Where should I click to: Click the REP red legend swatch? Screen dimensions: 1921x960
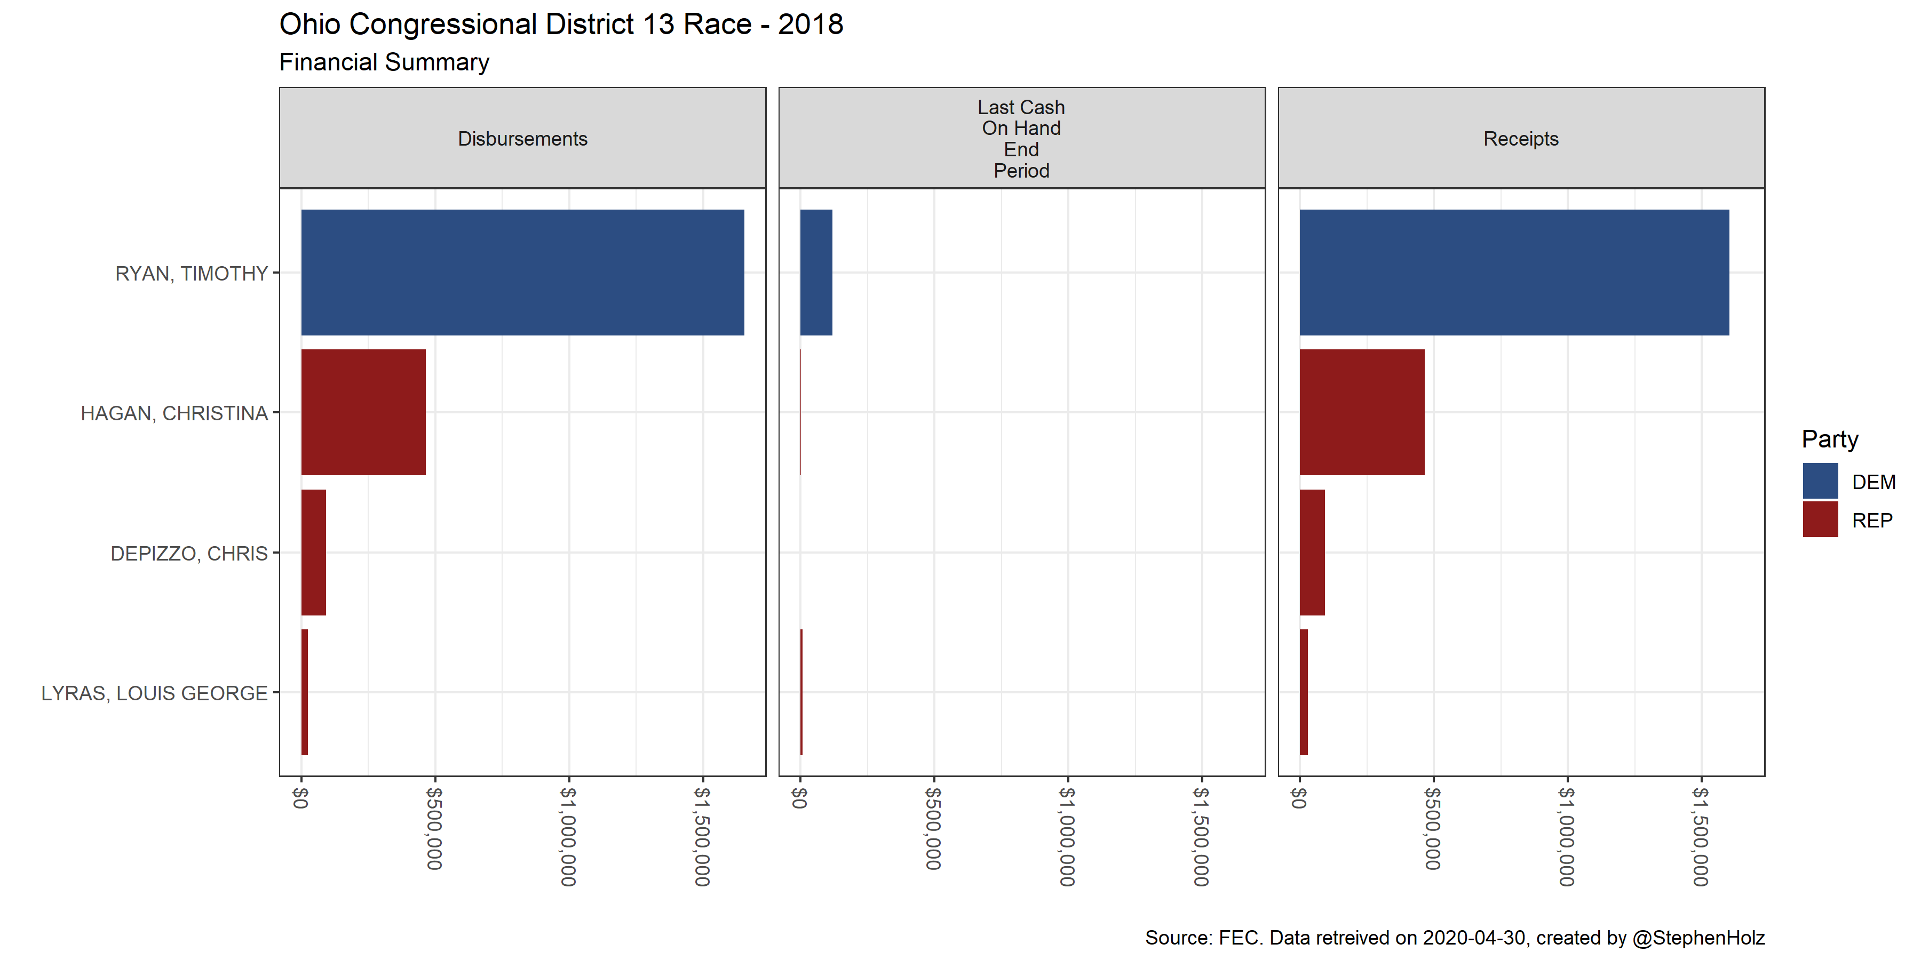coord(1820,519)
